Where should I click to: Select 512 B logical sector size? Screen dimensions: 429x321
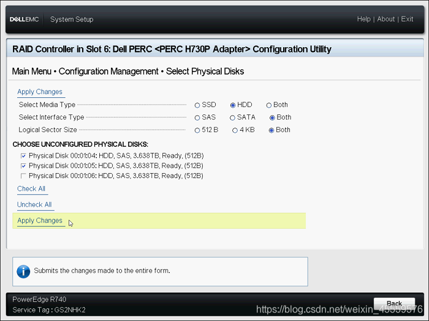(x=197, y=130)
